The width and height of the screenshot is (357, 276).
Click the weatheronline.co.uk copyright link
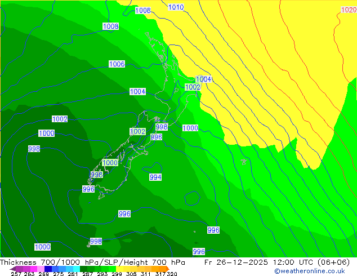pyautogui.click(x=310, y=271)
